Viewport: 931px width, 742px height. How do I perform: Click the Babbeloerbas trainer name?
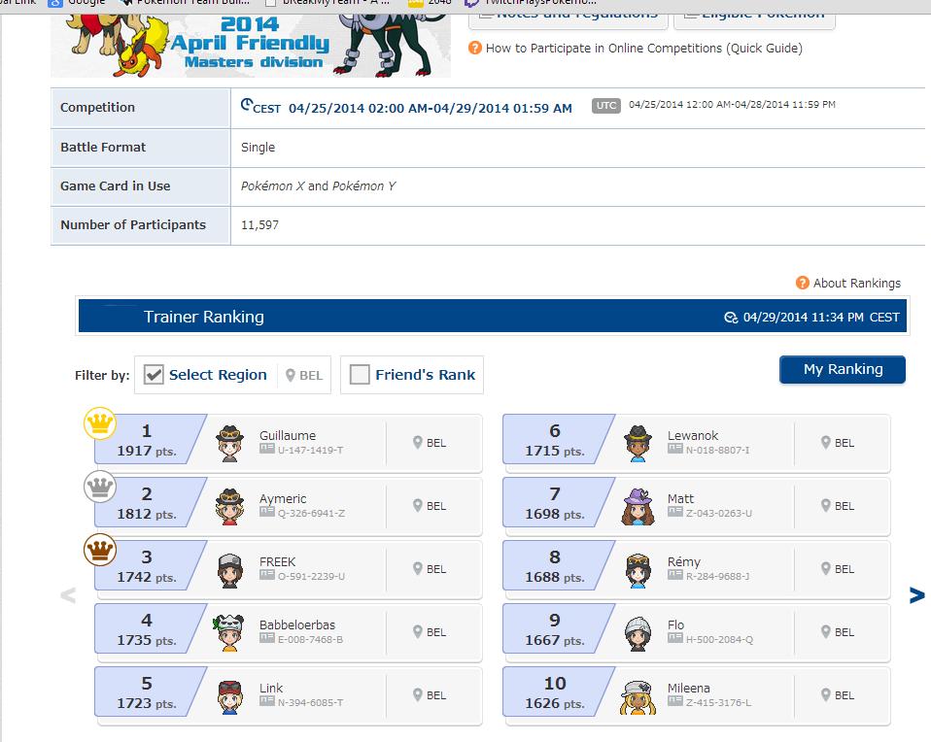pyautogui.click(x=296, y=624)
